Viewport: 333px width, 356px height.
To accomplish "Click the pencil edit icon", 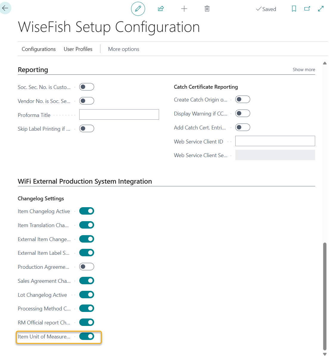I will click(138, 9).
